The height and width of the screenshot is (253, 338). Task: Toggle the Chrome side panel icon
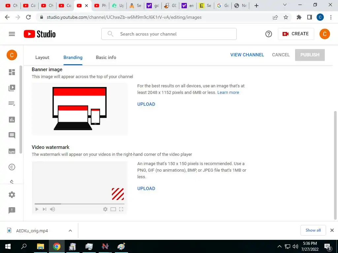[310, 17]
